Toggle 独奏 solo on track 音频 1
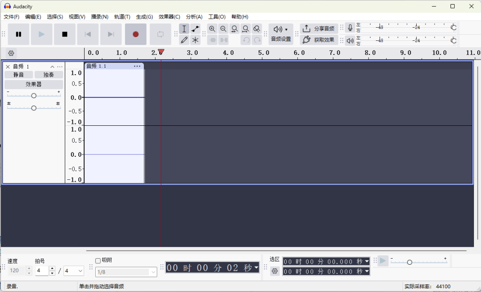 click(x=48, y=75)
